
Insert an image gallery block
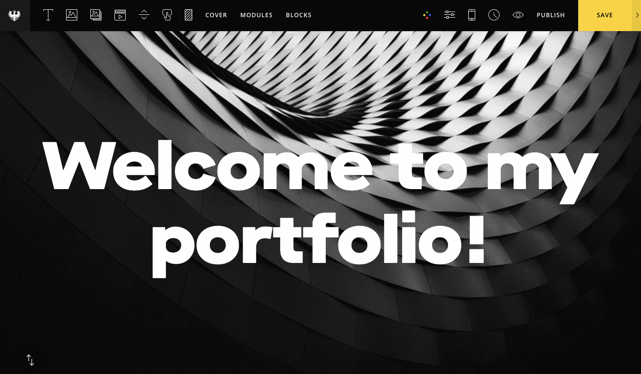96,15
